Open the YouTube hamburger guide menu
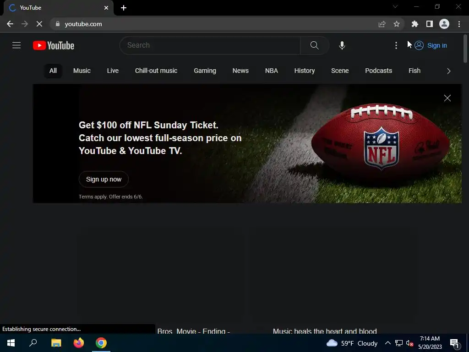Screen dimensions: 469x352 [16, 45]
